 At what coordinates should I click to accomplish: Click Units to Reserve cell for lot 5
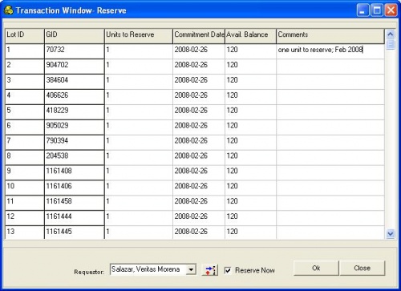(x=139, y=112)
